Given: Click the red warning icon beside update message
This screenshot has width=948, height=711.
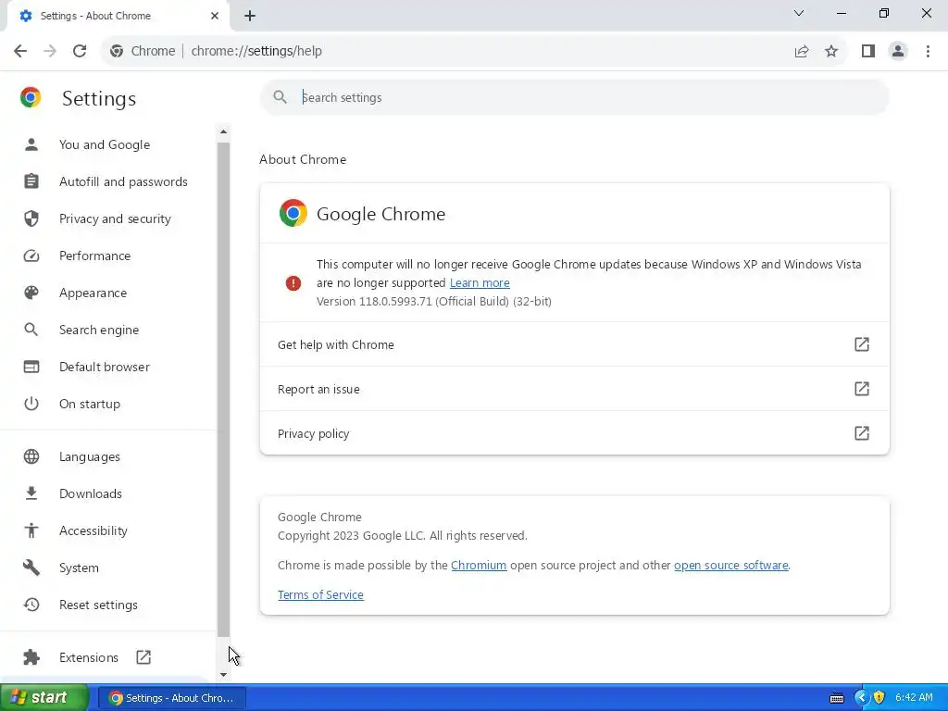Looking at the screenshot, I should click(293, 283).
